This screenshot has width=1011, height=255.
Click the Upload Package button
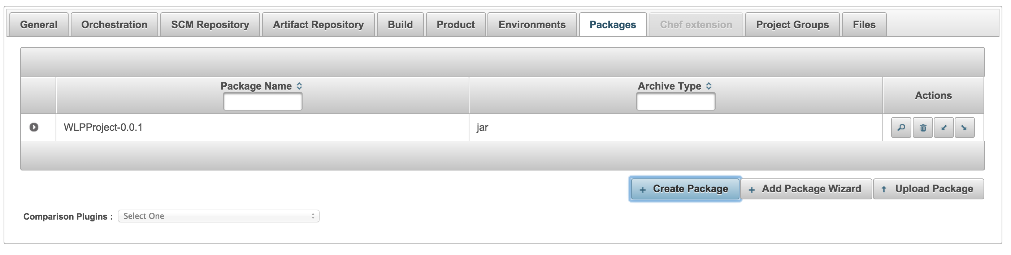tap(929, 189)
